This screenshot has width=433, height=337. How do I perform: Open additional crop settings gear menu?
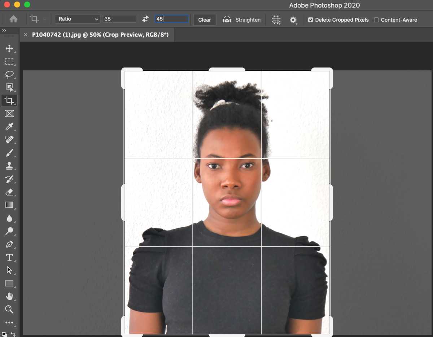pyautogui.click(x=293, y=20)
